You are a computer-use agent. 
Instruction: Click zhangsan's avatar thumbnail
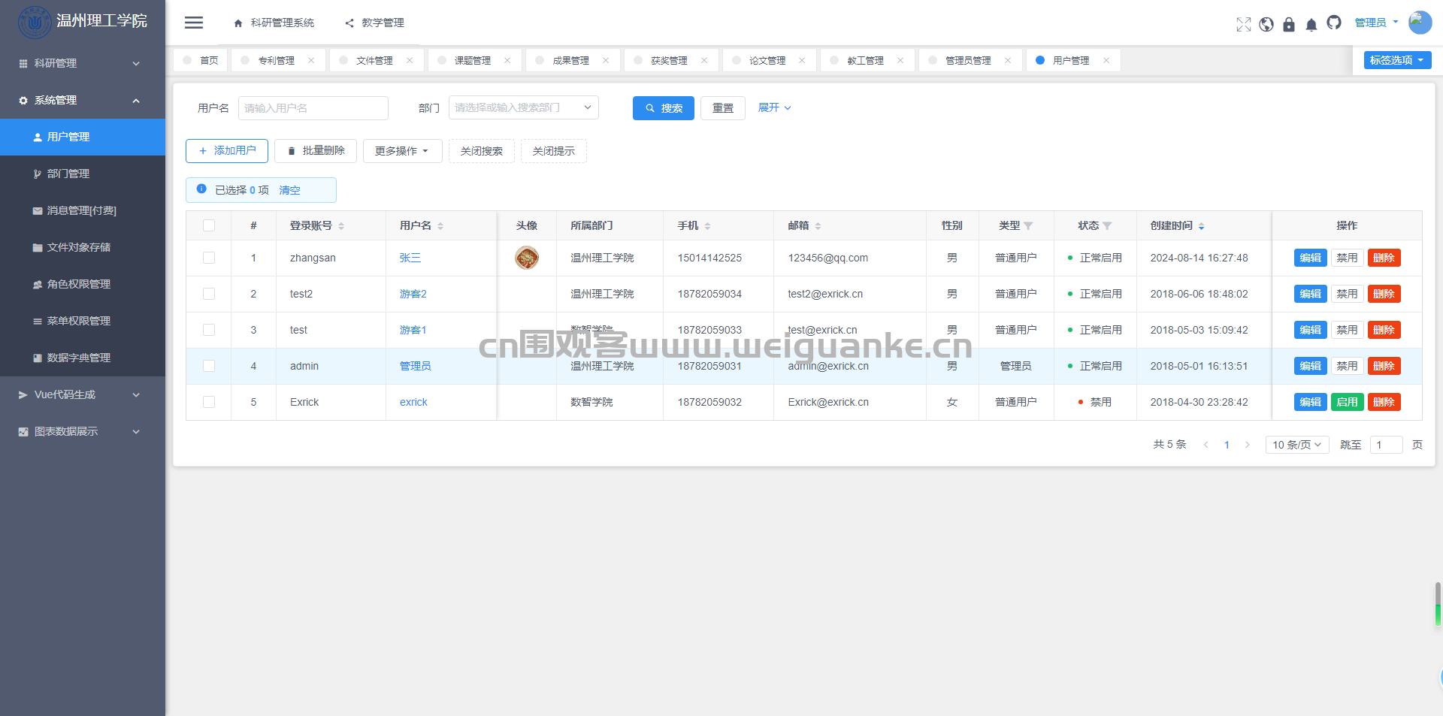(527, 258)
